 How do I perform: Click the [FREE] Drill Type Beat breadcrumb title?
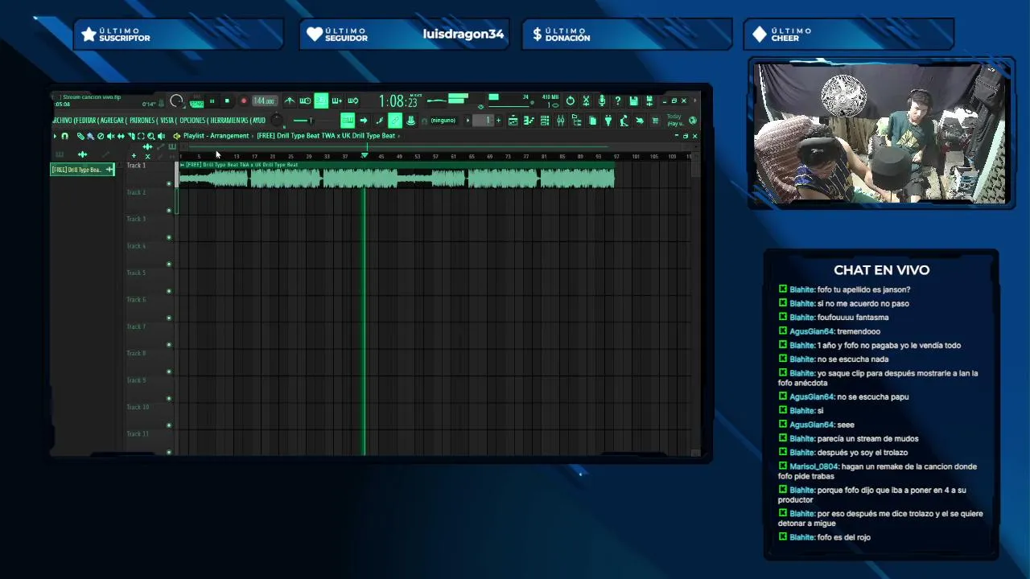[x=326, y=136]
